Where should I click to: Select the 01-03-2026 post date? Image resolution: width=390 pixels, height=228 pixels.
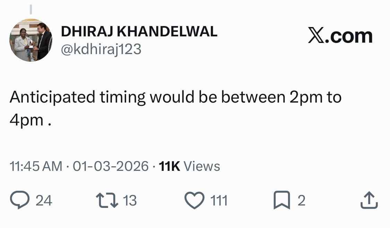tap(111, 166)
